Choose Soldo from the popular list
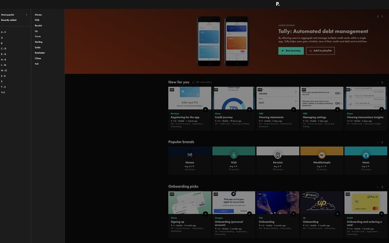 [38, 47]
